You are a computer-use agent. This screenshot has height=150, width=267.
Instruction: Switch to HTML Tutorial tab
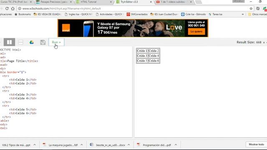point(88,2)
